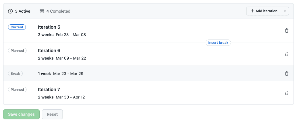Viewport: 297px width, 122px height.
Task: Click trash icon for Iteration 6
Action: click(286, 54)
